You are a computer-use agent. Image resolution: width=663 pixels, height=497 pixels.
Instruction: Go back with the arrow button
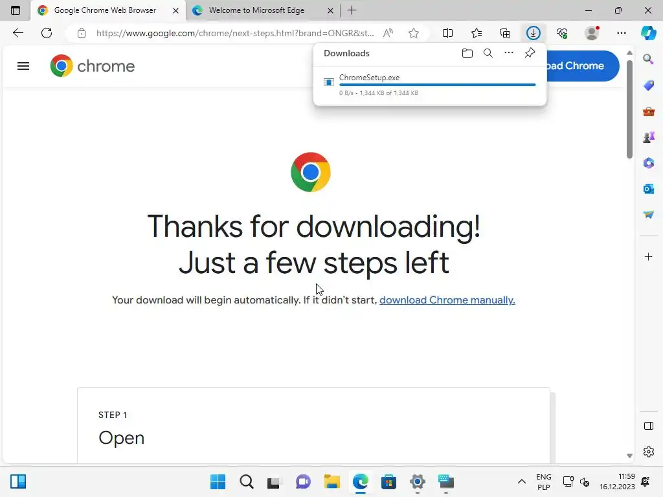[x=17, y=33]
